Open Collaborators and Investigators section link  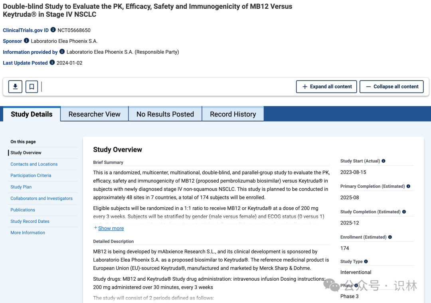point(42,198)
